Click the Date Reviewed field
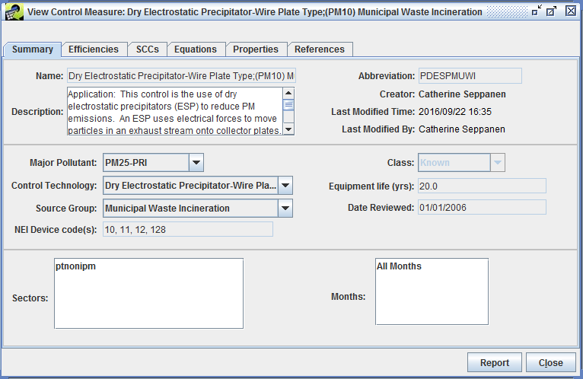Screen dimensions: 583x379 pos(482,208)
